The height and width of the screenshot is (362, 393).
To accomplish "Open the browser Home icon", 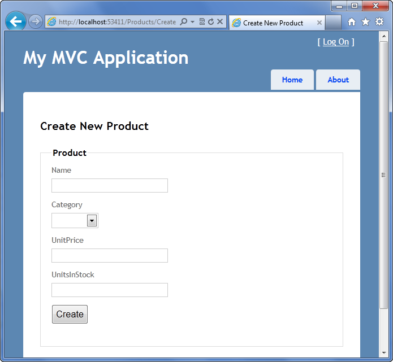I will coord(351,22).
